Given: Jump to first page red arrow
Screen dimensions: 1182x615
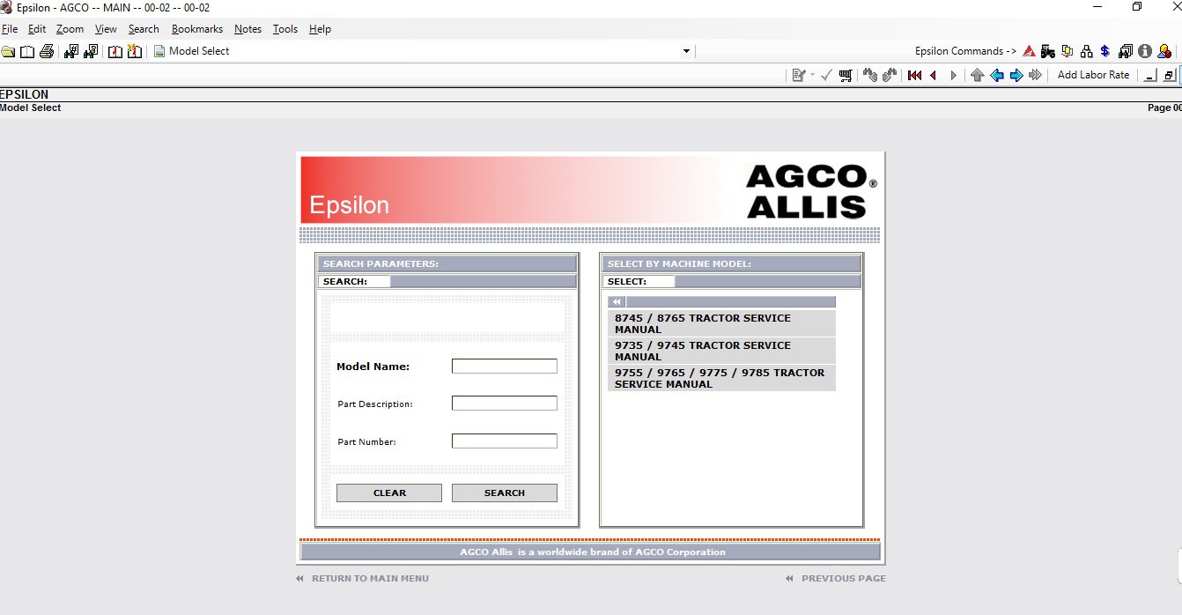Looking at the screenshot, I should (x=915, y=75).
